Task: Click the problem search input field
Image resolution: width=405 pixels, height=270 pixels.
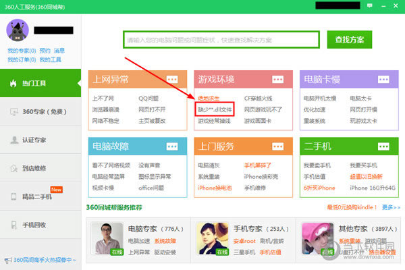Action: [x=221, y=40]
